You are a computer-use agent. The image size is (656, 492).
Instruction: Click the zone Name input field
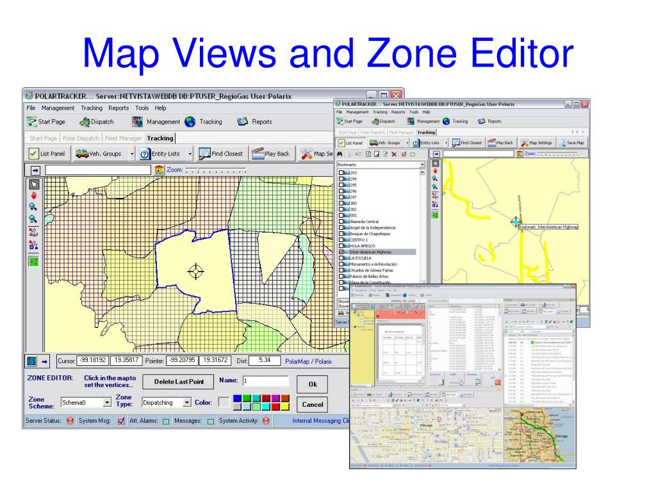(x=266, y=381)
